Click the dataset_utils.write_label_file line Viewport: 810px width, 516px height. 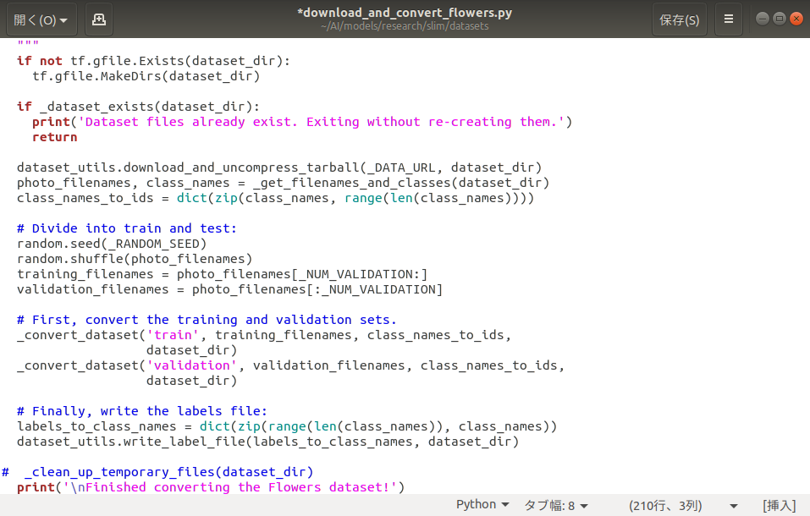coord(268,442)
